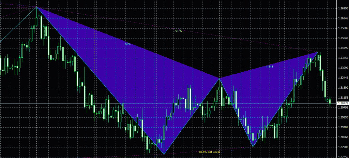The width and height of the screenshot is (349, 158).
Task: Click the 1.31800 price axis label
Action: pyautogui.click(x=343, y=88)
